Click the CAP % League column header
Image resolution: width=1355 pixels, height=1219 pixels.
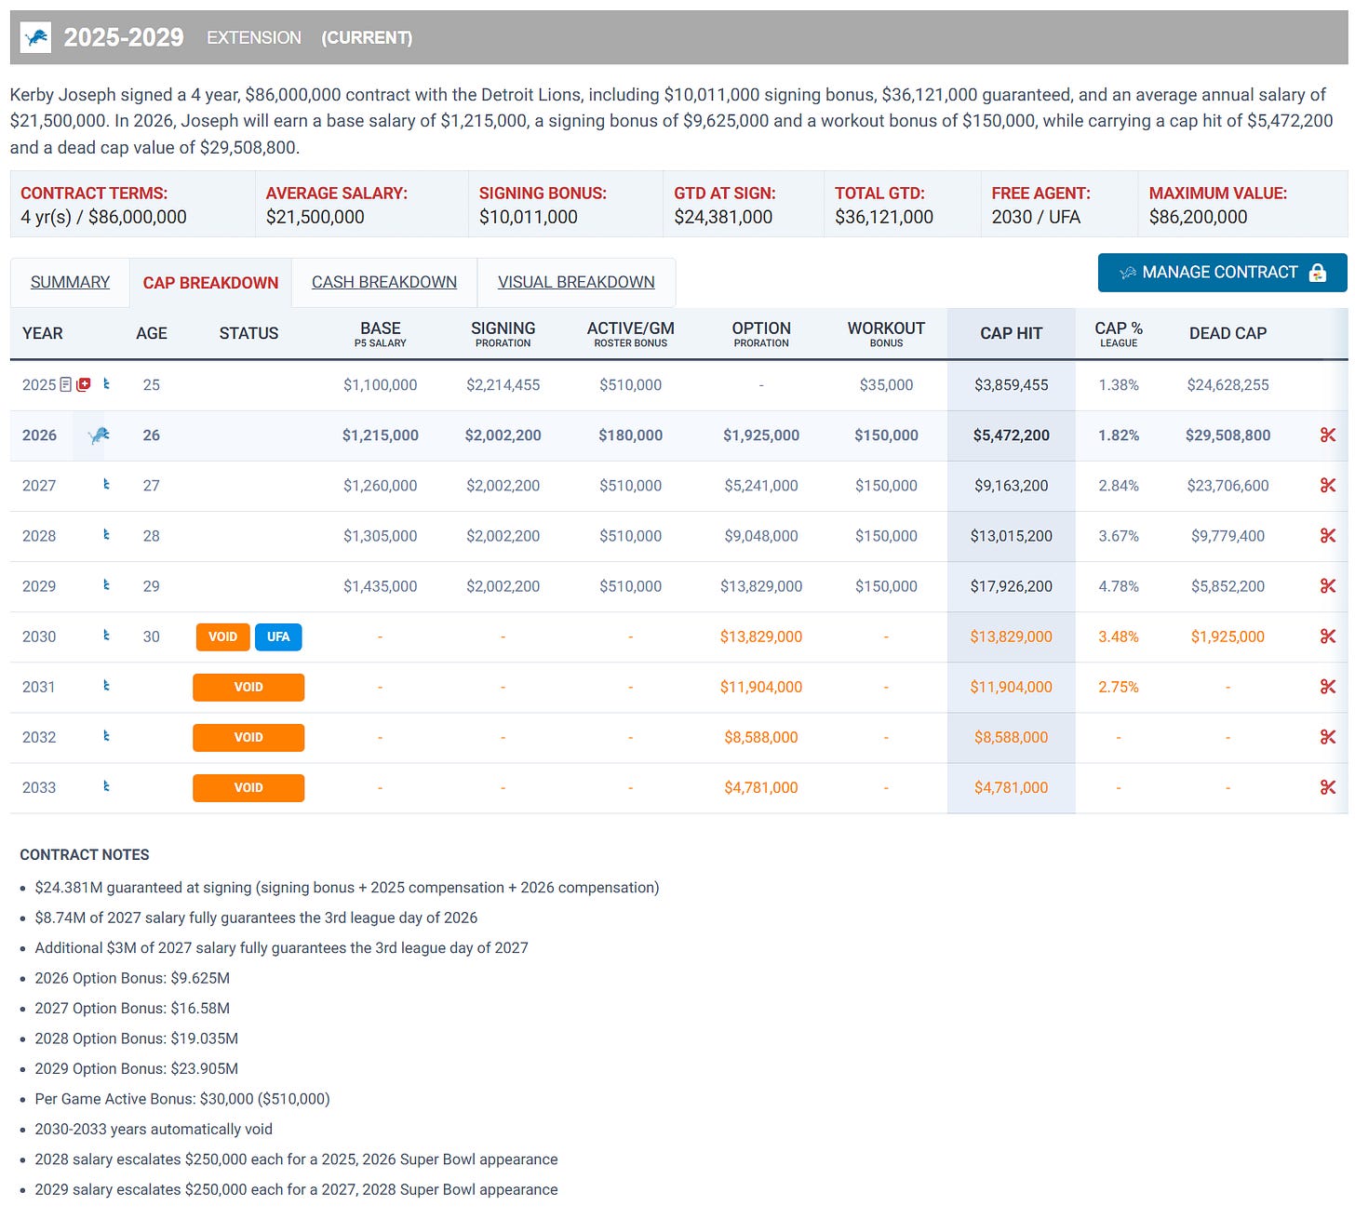pyautogui.click(x=1119, y=334)
